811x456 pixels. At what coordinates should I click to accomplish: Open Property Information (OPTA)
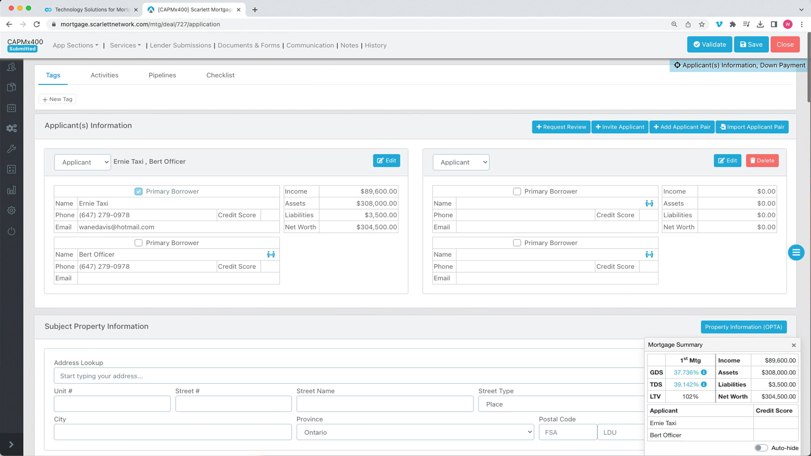pos(743,327)
